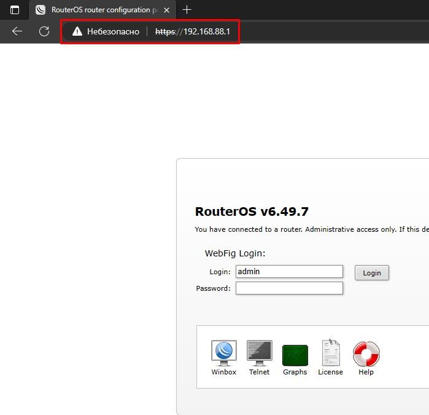Reload the page with refresh icon

(x=44, y=31)
